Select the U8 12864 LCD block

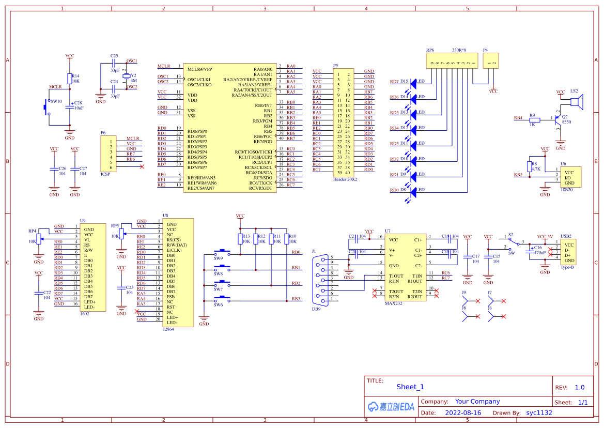[178, 273]
